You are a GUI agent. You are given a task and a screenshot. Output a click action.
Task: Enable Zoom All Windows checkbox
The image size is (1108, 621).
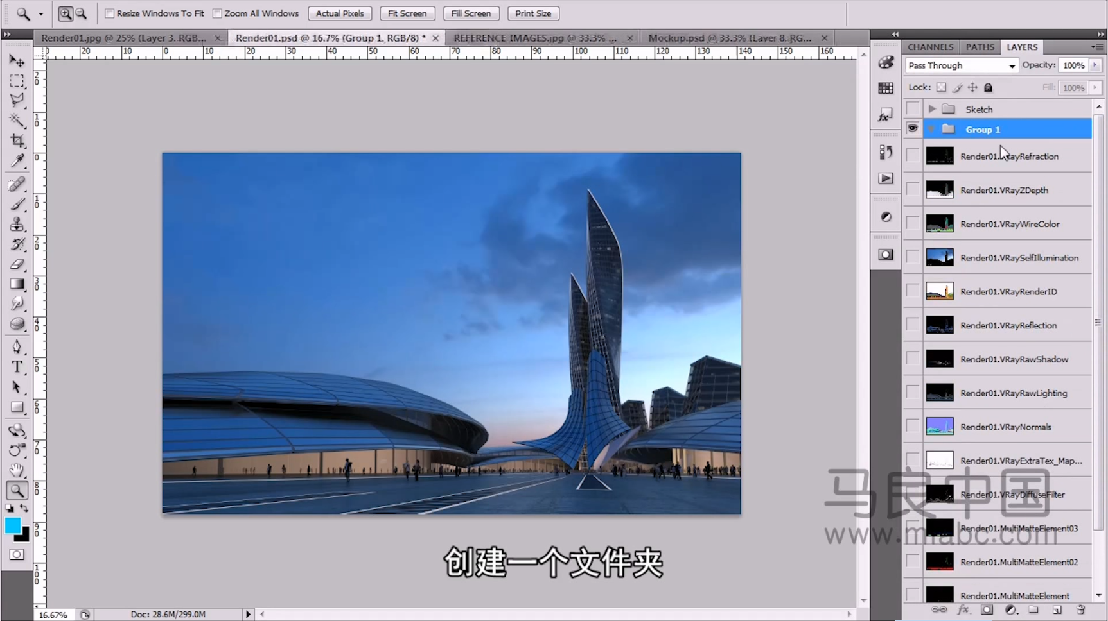point(217,13)
